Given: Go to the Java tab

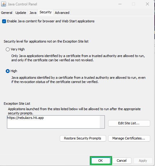Looking at the screenshot, I should tap(33, 13).
